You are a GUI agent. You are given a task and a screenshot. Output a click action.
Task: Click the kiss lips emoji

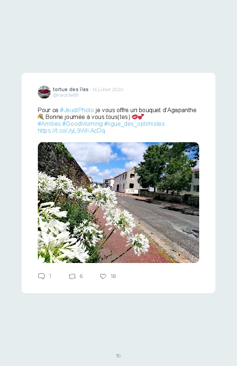click(x=138, y=117)
